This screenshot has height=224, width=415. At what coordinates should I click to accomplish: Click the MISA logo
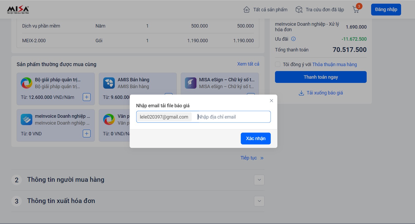[18, 10]
